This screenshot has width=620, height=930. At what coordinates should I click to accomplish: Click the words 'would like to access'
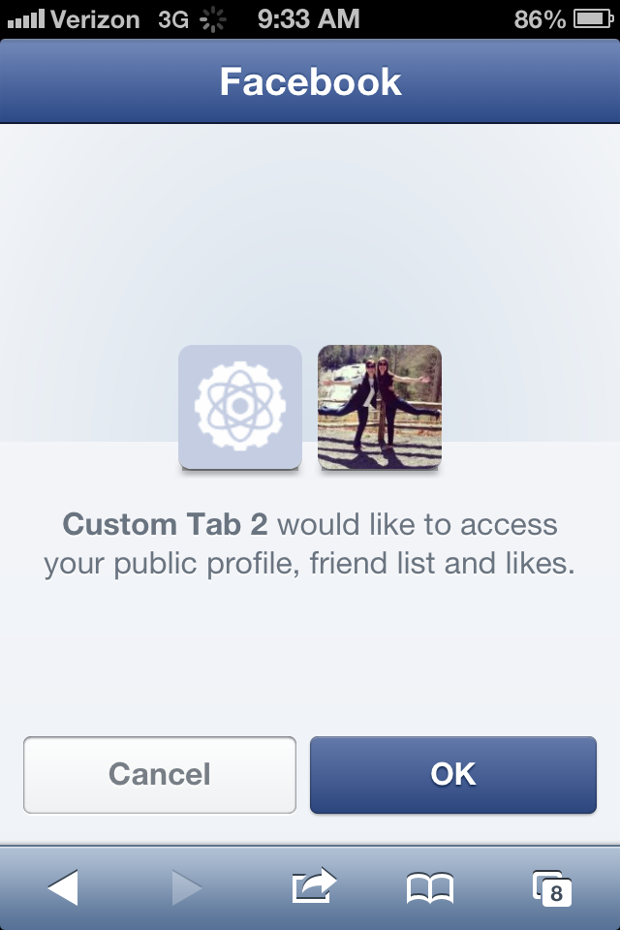[x=418, y=524]
